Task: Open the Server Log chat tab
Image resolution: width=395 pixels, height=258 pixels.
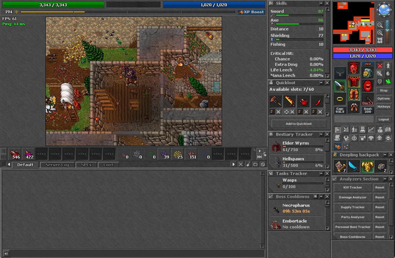Action: pyautogui.click(x=57, y=165)
